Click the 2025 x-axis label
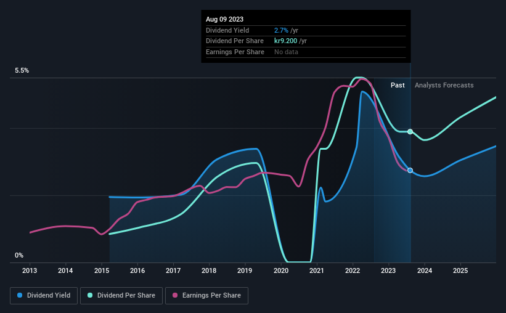The width and height of the screenshot is (506, 313). (x=460, y=270)
